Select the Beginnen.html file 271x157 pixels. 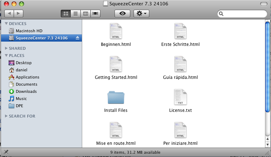coord(116,32)
